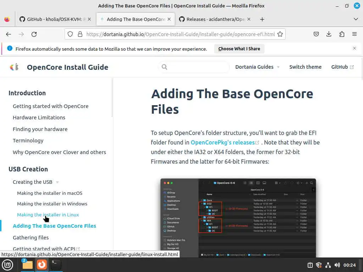Click the clock in the system tray
Screen dimensions: 363x272
pyautogui.click(x=350, y=265)
